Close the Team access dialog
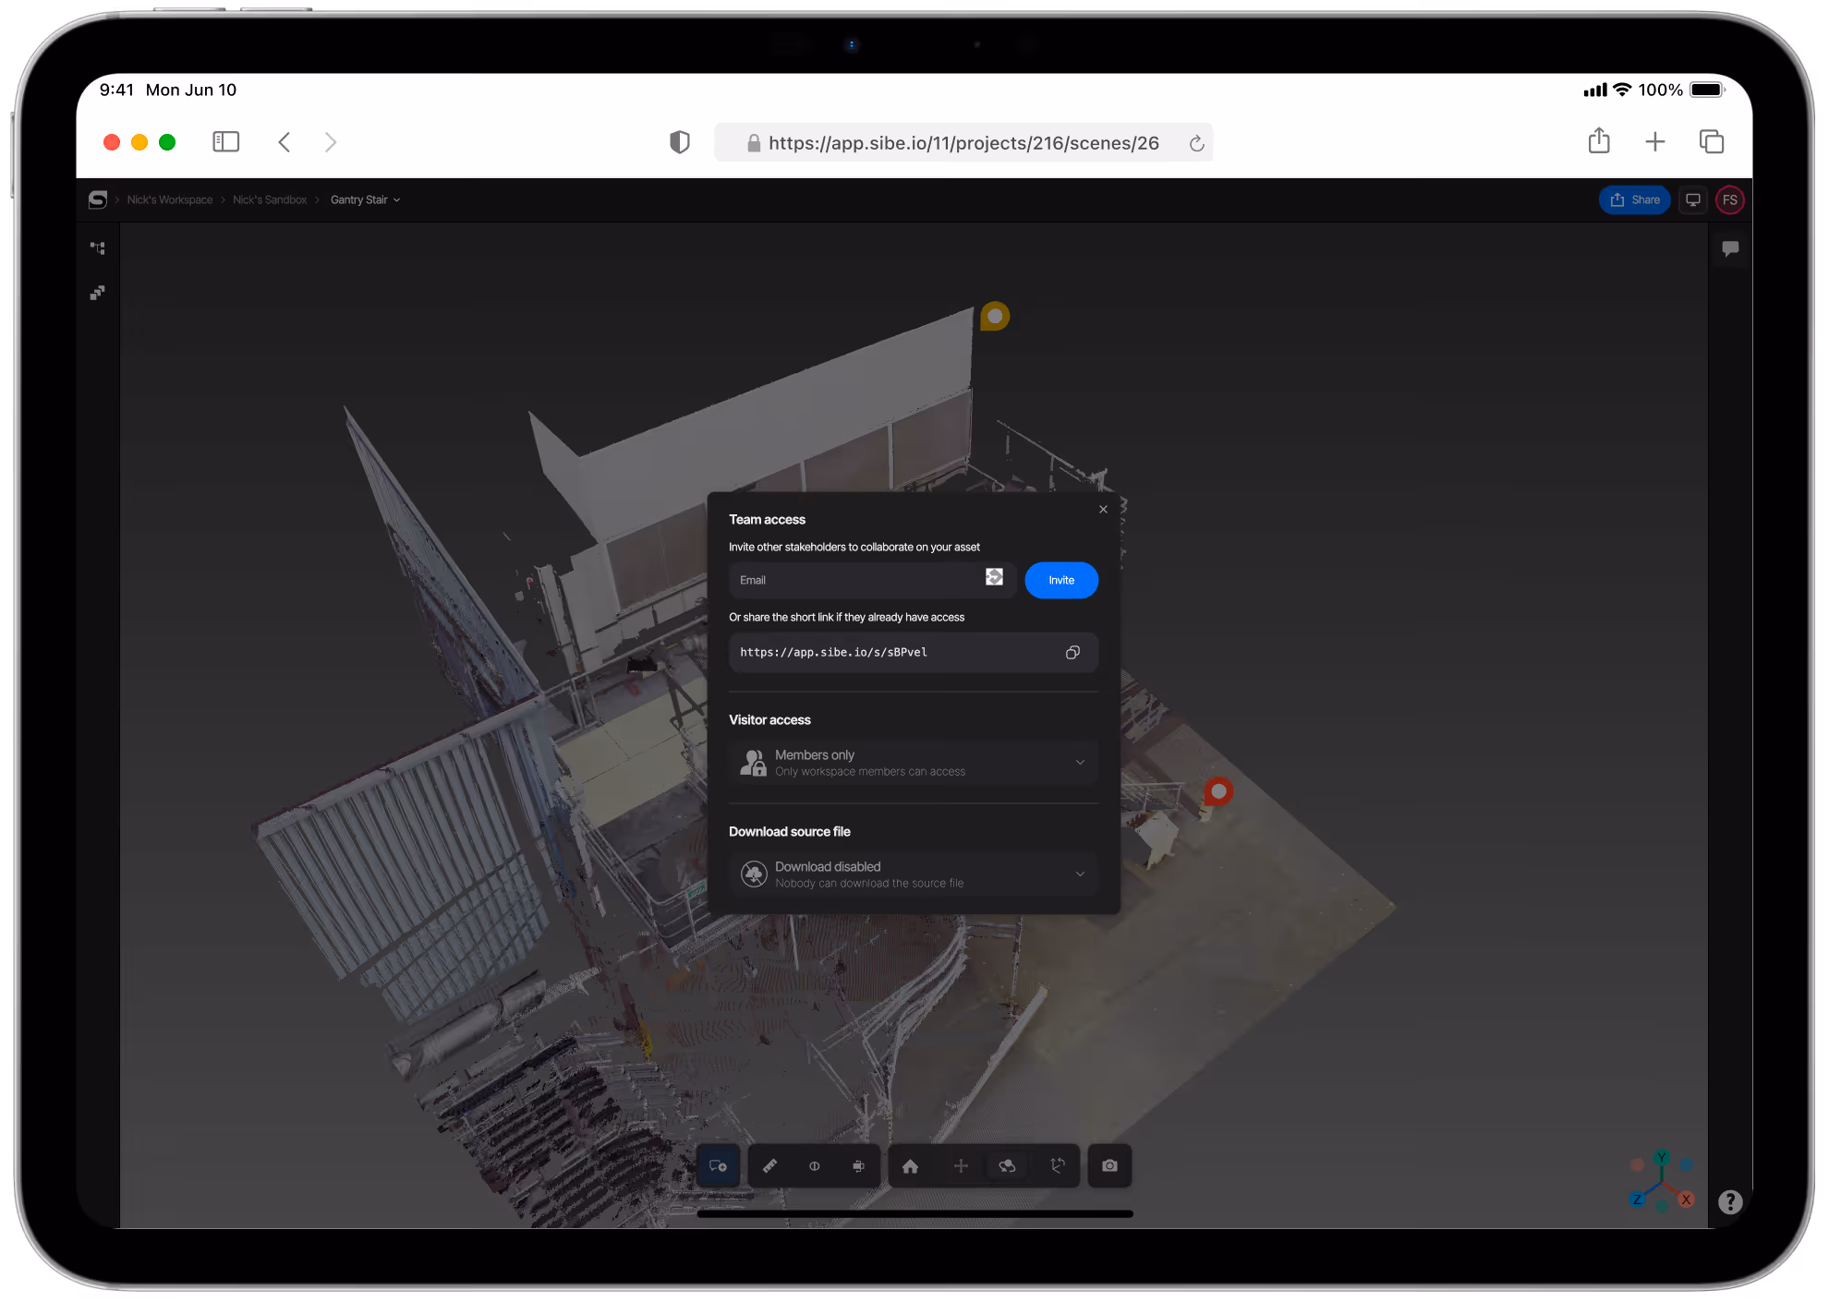 point(1103,509)
